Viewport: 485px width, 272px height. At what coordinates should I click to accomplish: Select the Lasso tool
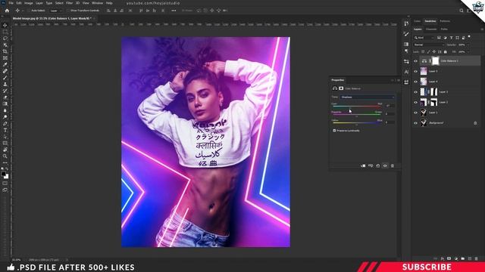(5, 39)
